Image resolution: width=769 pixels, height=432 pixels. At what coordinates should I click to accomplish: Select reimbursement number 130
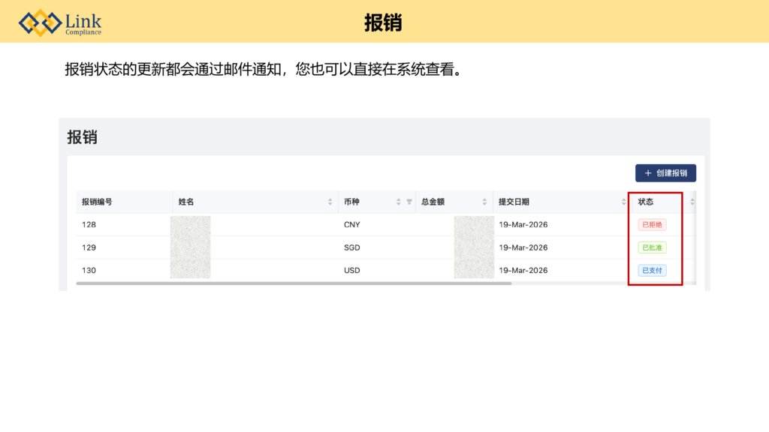(89, 271)
